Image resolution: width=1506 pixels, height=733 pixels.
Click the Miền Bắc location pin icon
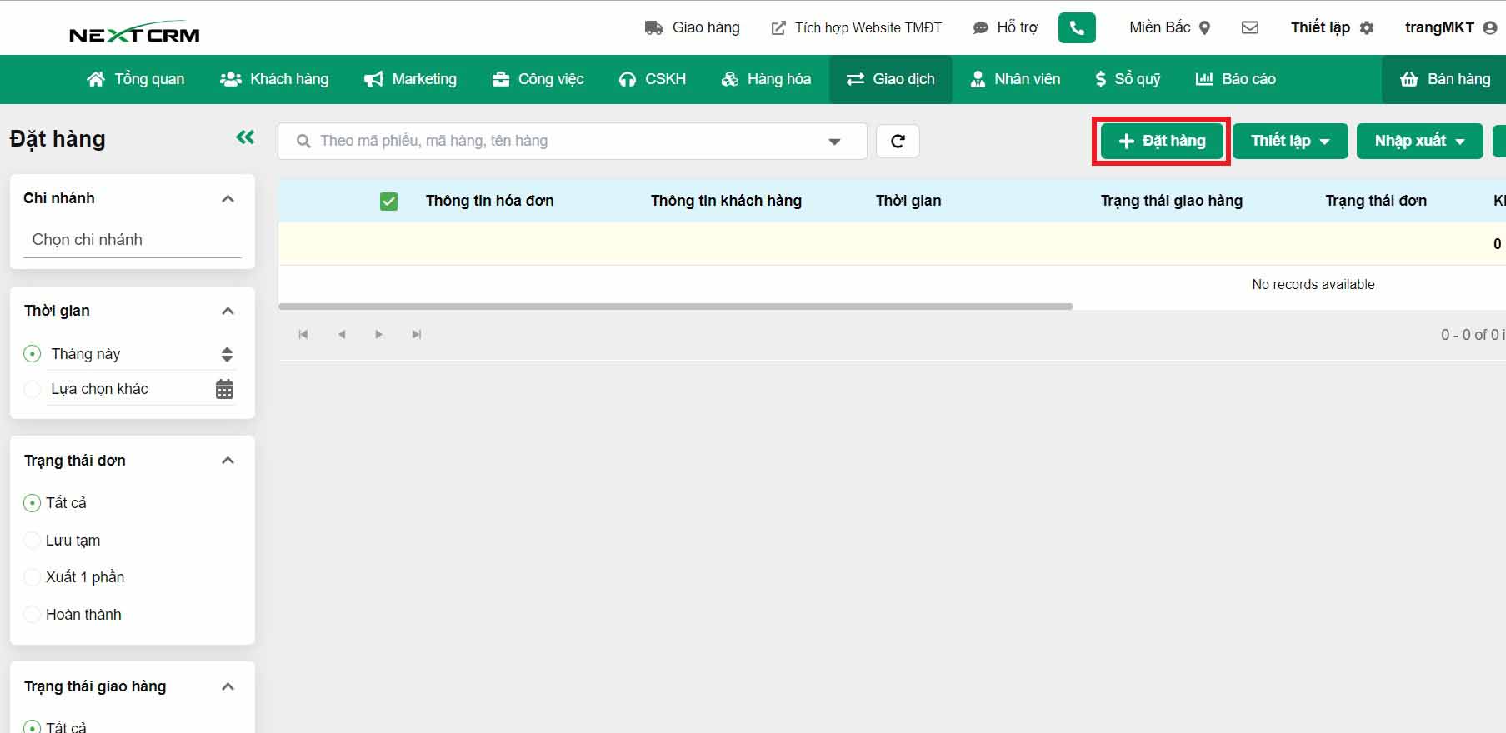(x=1204, y=28)
